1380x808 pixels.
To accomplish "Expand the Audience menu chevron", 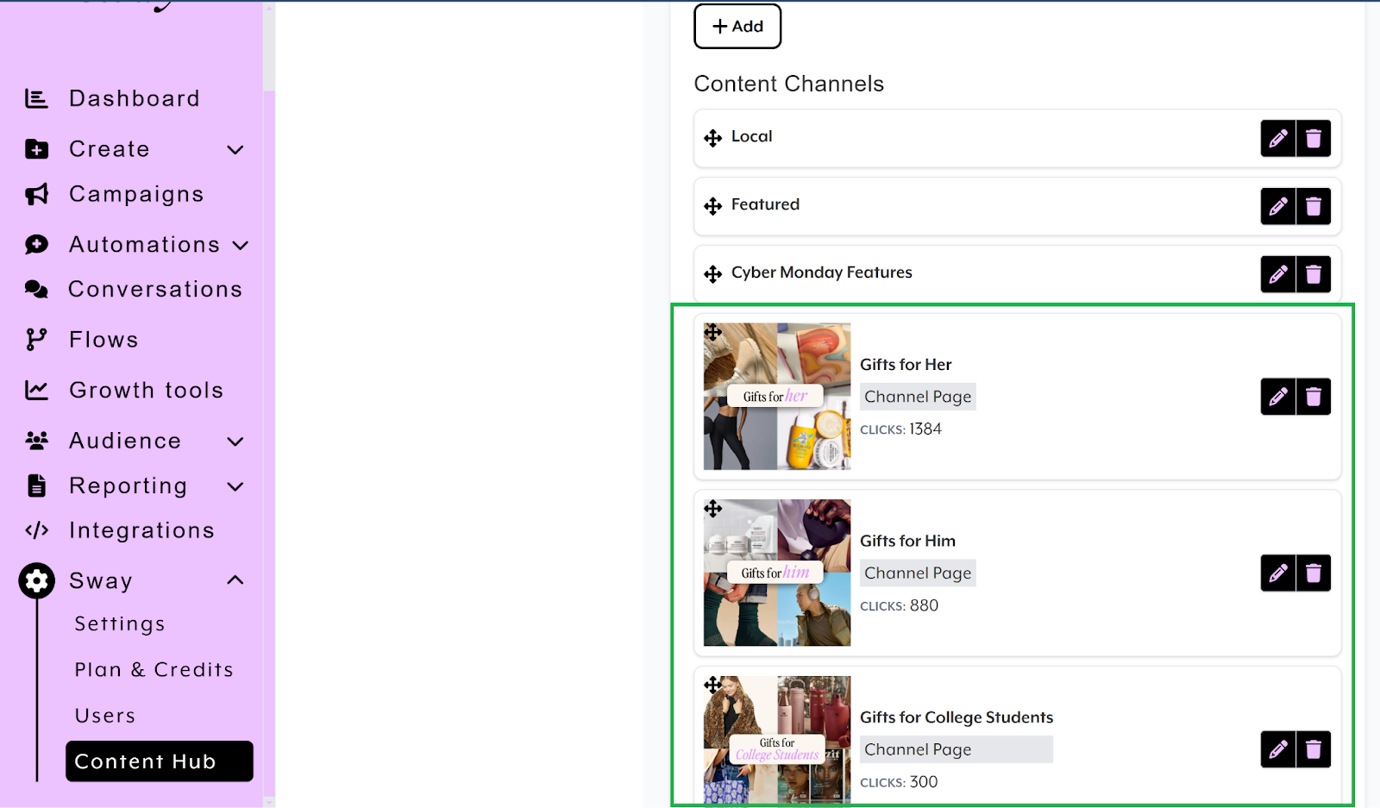I will [235, 442].
